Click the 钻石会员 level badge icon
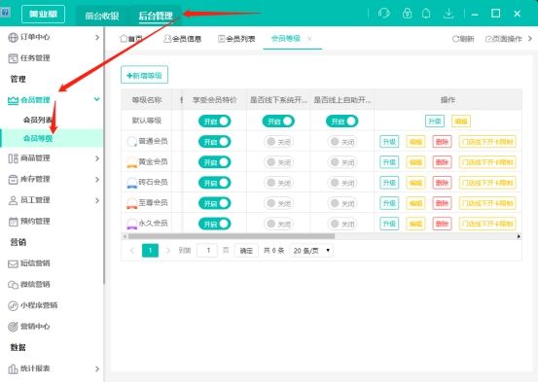Viewport: 538px width, 382px height. (x=131, y=183)
